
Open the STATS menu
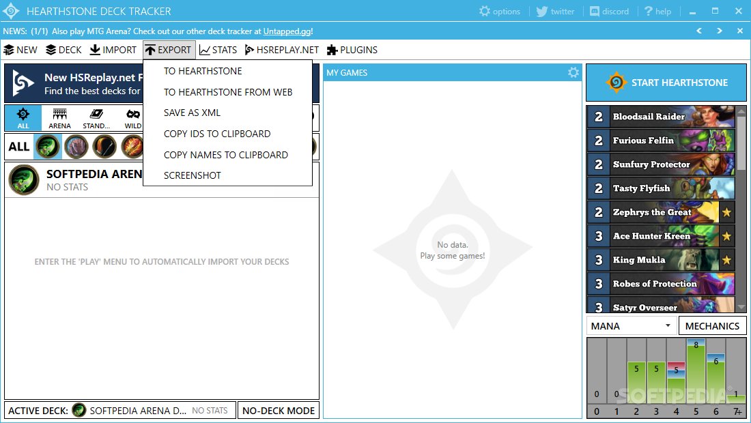(218, 50)
